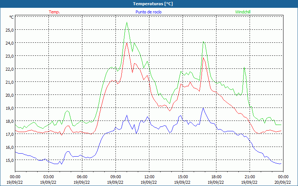Click the Temperaturas [°C] title bar

click(x=149, y=4)
